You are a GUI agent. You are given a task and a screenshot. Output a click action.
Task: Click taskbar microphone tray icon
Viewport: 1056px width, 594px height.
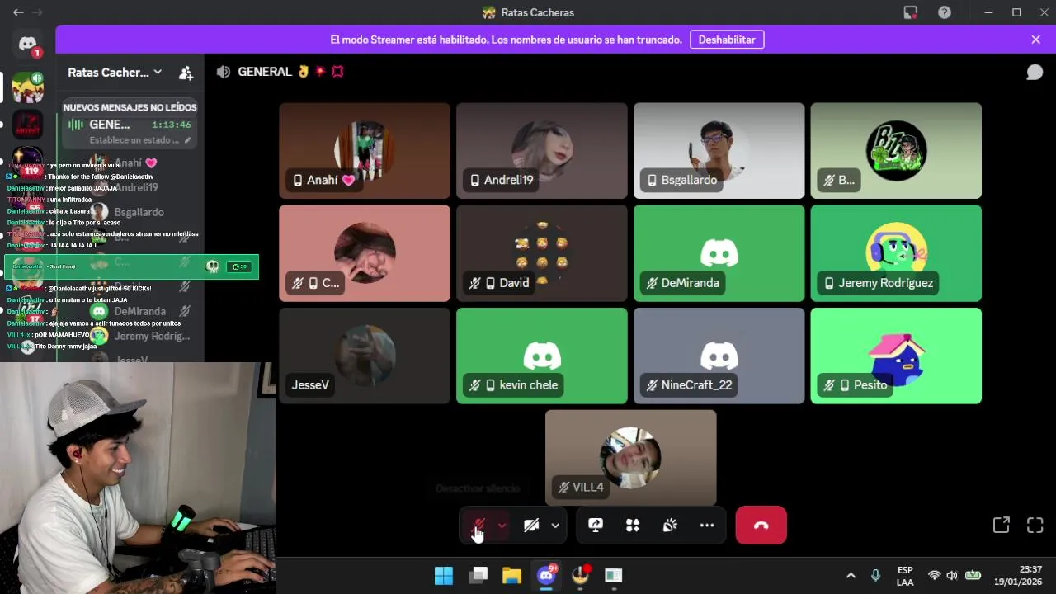coord(876,575)
